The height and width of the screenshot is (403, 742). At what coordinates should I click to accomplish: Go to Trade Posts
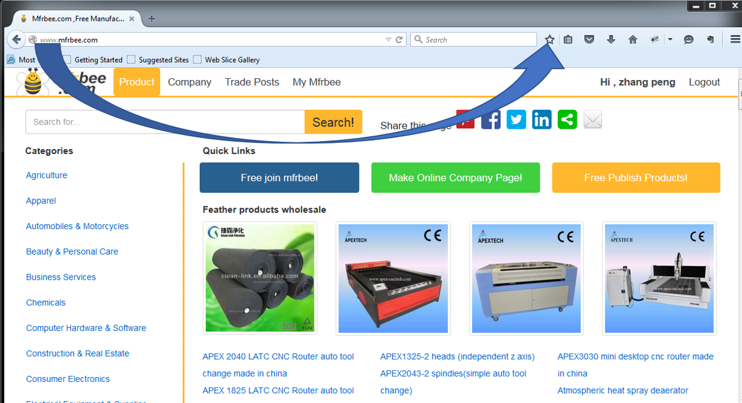(x=252, y=82)
